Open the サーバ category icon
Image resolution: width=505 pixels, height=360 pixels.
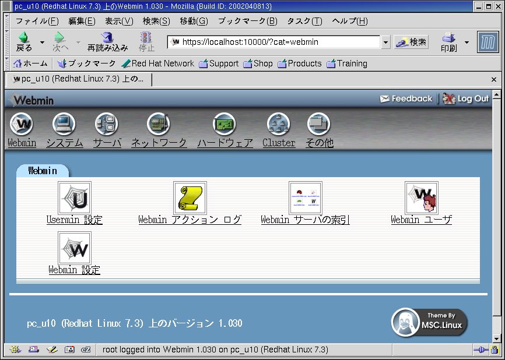coord(107,124)
